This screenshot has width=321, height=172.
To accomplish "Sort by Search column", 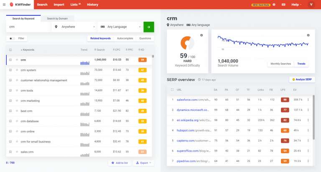I will pos(99,50).
